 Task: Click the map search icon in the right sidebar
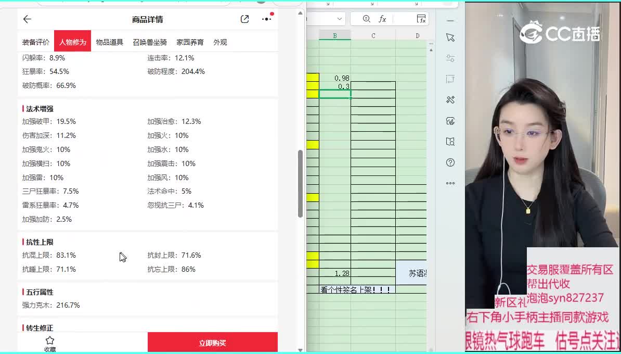[450, 141]
